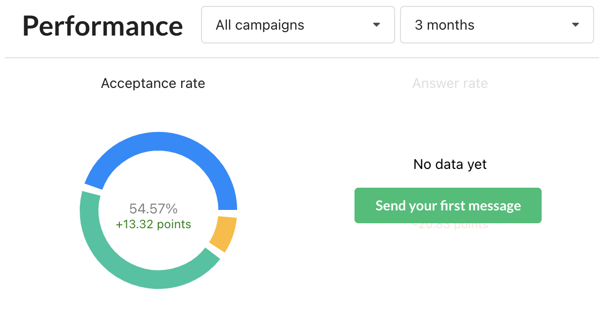This screenshot has height=326, width=606.
Task: Click the faded -20.83 points text
Action: tap(450, 227)
